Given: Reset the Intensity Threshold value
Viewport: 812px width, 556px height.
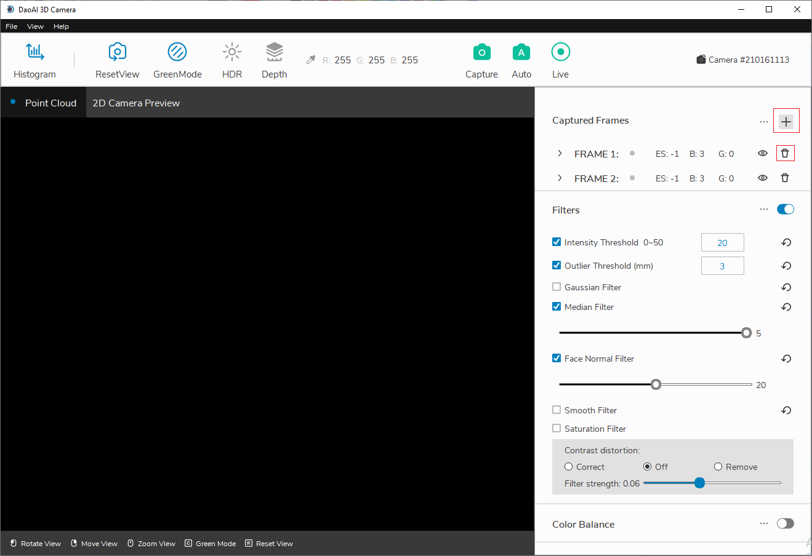Looking at the screenshot, I should 786,242.
